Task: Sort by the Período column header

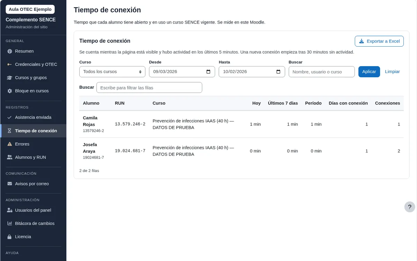Action: click(313, 103)
